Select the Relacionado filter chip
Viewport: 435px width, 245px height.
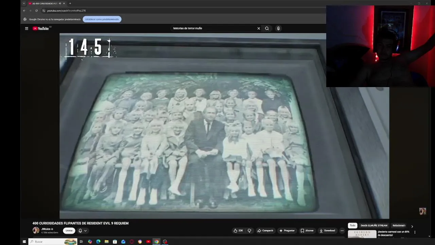pos(399,226)
